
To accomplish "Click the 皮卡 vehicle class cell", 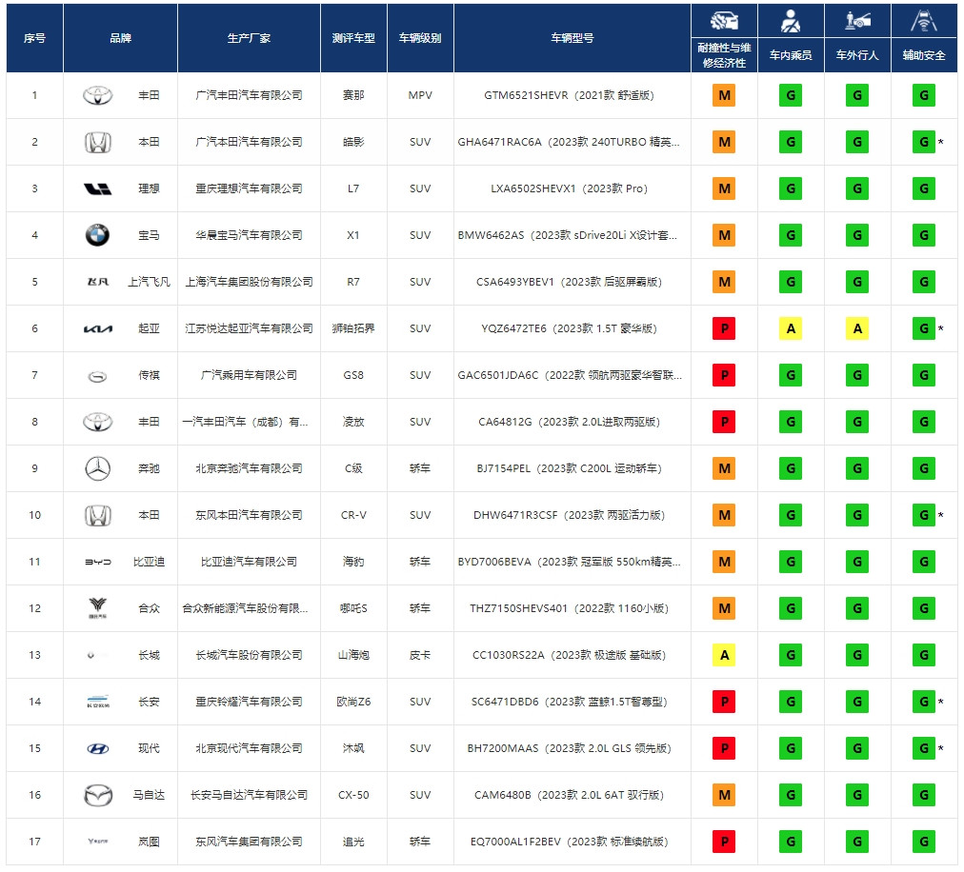I will coord(420,655).
